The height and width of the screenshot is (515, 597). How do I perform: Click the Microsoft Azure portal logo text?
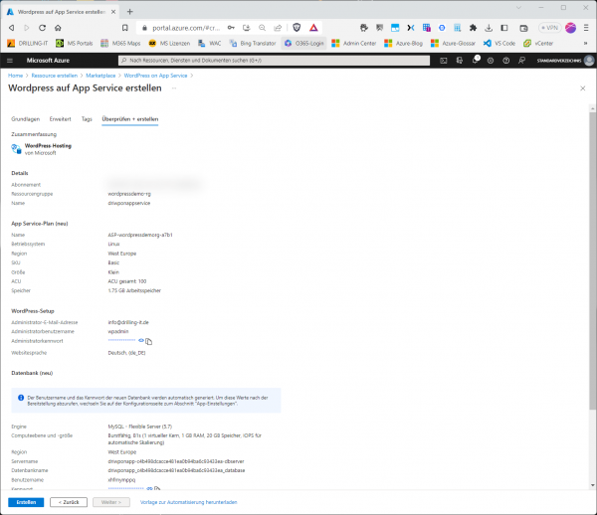click(x=48, y=61)
